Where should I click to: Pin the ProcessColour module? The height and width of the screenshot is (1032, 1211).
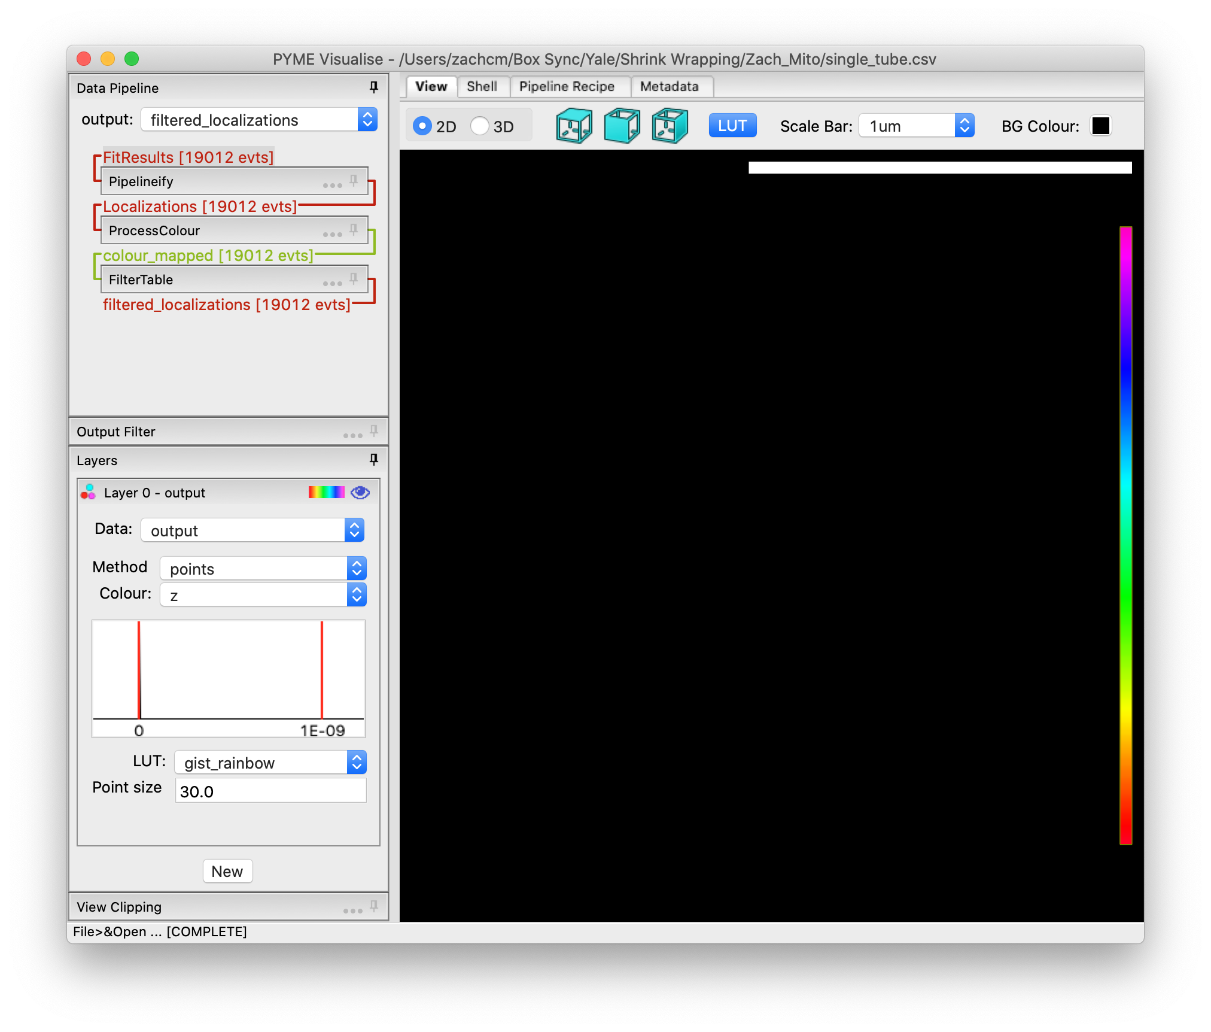(353, 229)
